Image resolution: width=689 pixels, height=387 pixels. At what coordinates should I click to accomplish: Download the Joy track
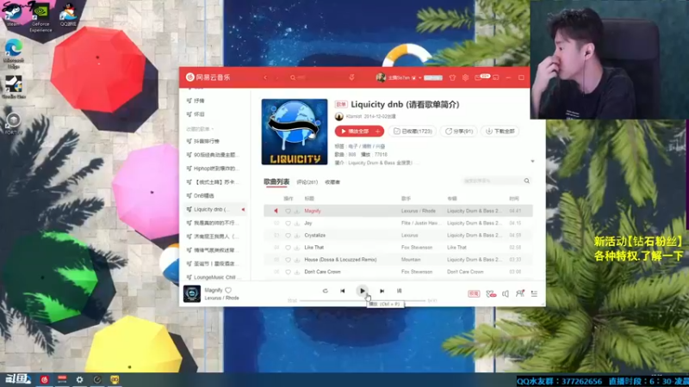click(297, 224)
